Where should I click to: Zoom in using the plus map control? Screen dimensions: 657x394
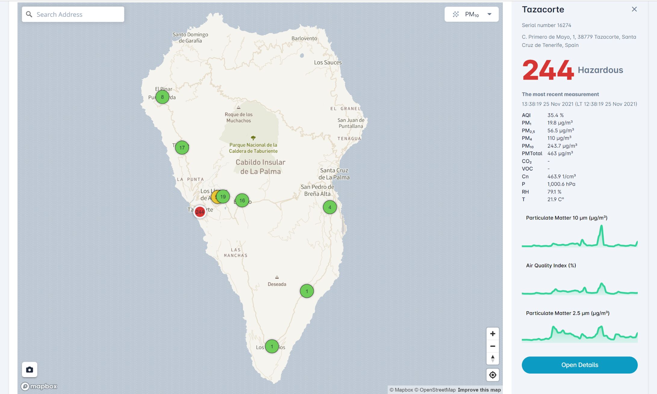(x=493, y=334)
